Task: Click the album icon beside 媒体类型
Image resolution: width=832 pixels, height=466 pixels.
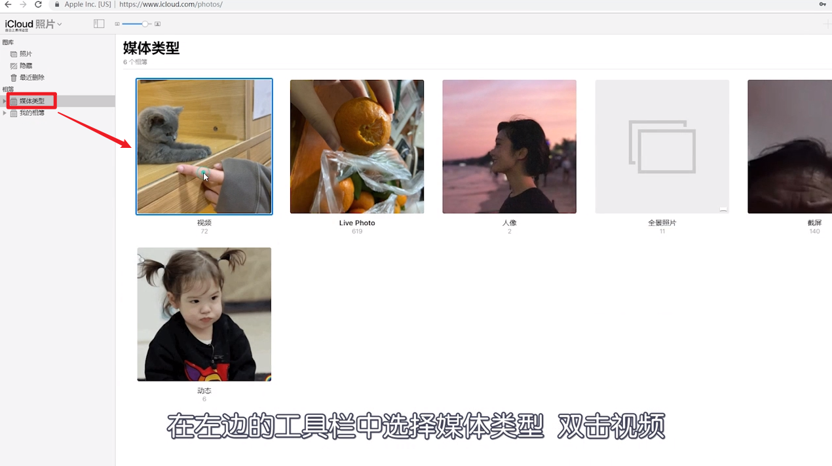Action: [14, 101]
